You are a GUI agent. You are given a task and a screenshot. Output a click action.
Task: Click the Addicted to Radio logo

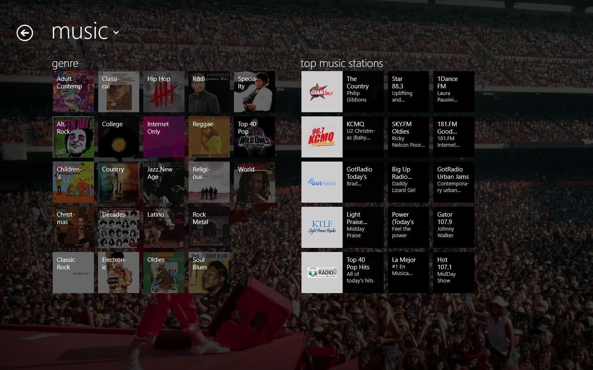pos(322,273)
